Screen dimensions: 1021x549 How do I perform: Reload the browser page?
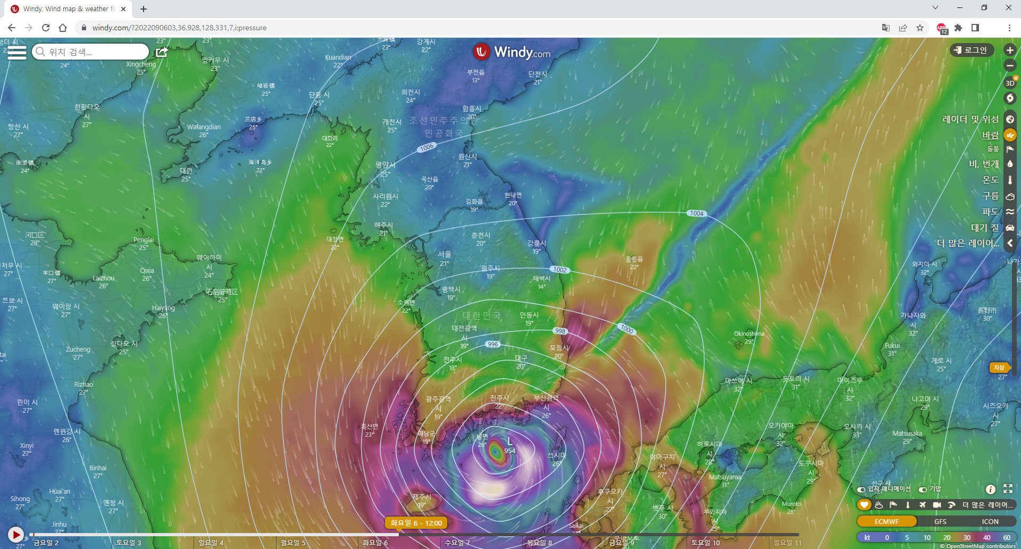[46, 28]
